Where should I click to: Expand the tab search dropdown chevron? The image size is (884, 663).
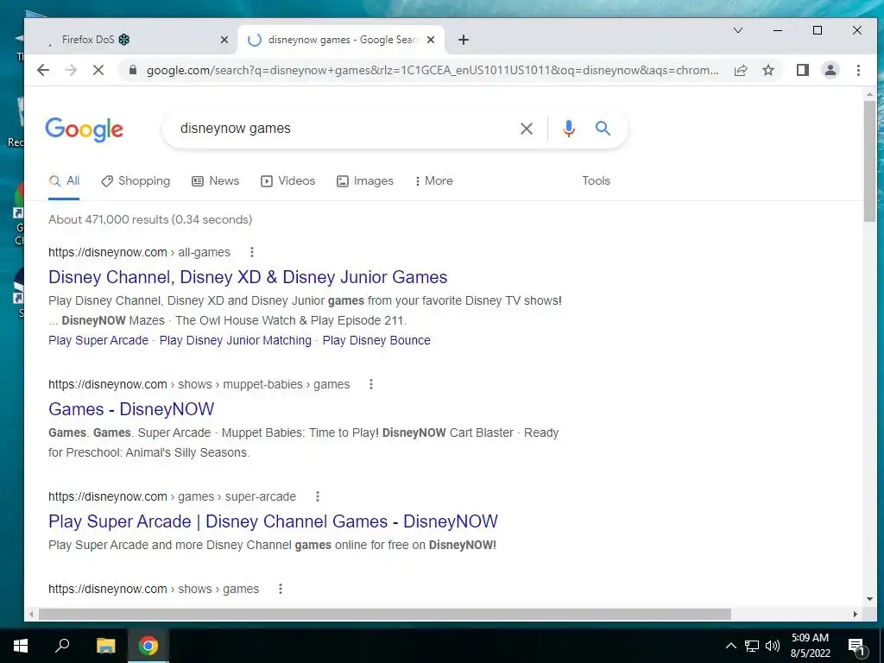pyautogui.click(x=738, y=30)
